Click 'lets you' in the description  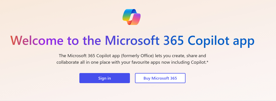point(159,55)
